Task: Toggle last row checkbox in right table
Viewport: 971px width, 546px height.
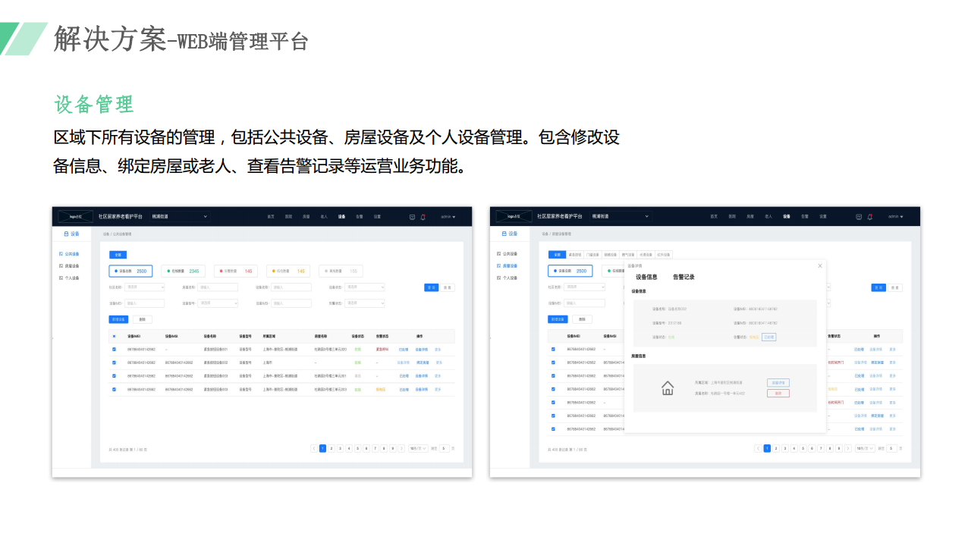Action: click(x=553, y=429)
